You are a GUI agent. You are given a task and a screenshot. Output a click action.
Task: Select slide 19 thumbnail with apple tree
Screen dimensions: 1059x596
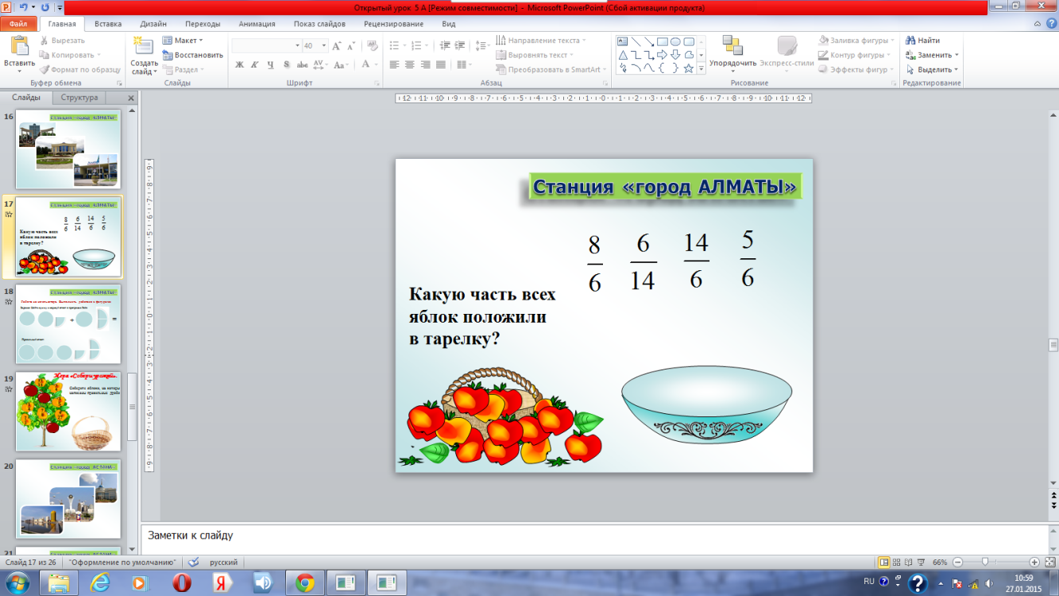(68, 412)
